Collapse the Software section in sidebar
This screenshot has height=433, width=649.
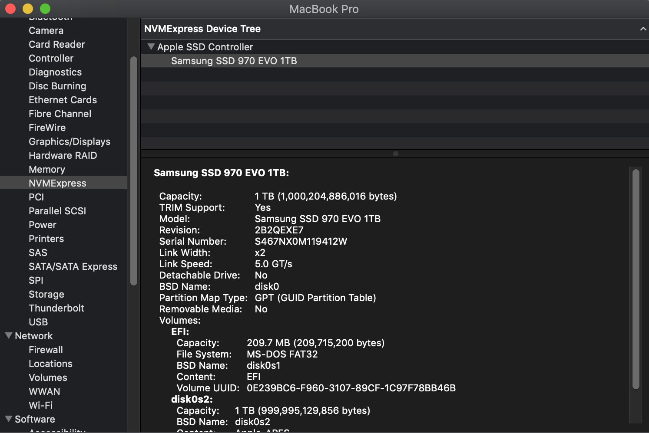coord(8,419)
